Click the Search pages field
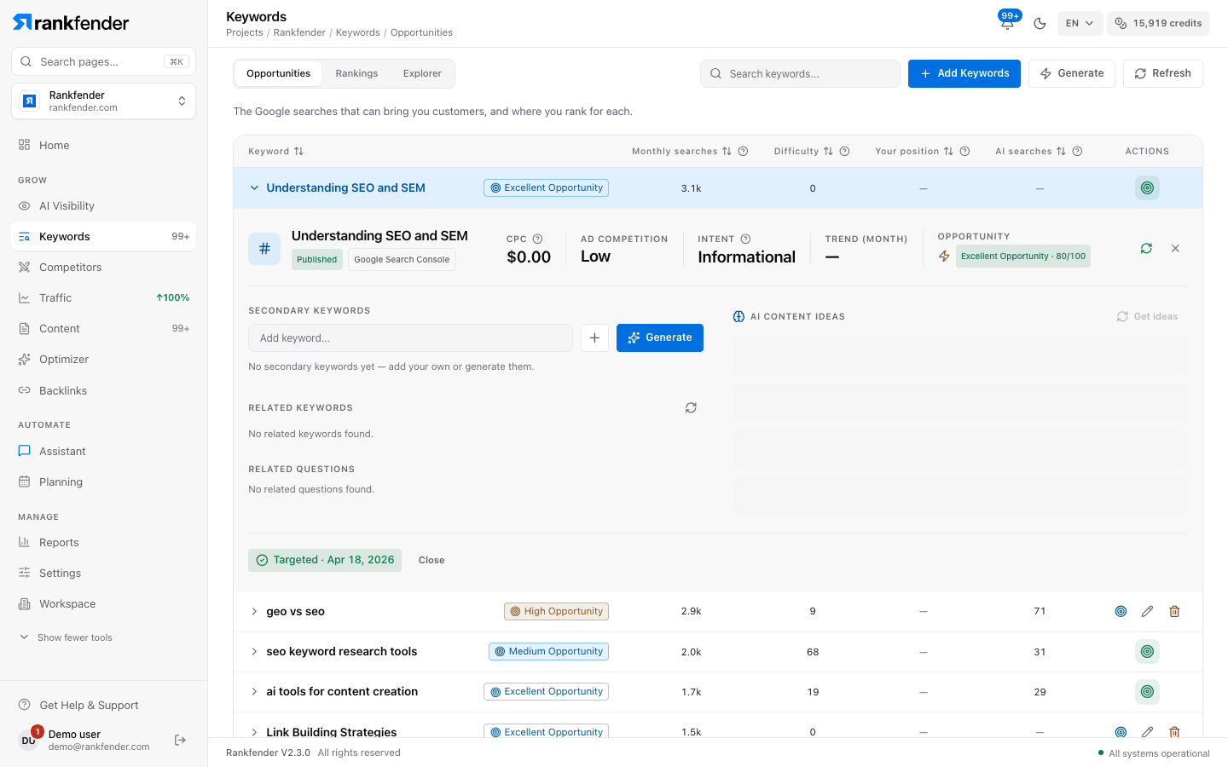 (x=103, y=61)
